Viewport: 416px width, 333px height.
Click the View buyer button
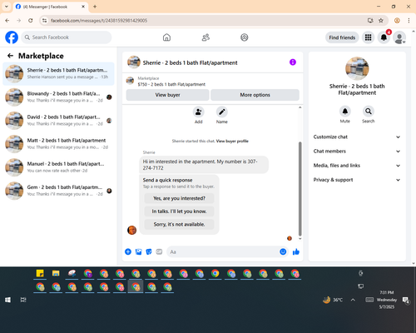tap(167, 95)
